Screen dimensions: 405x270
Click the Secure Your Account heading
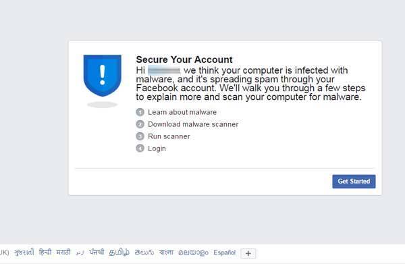click(x=184, y=59)
